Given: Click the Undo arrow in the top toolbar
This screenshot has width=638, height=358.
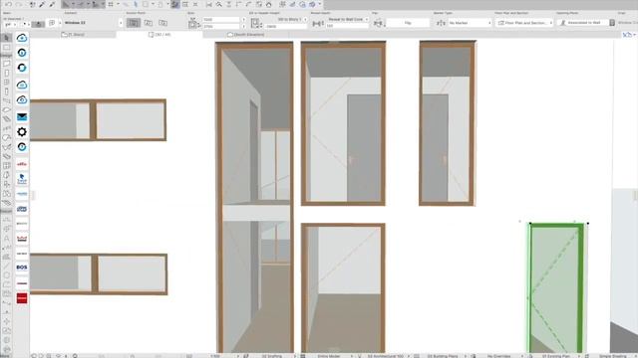Looking at the screenshot, I should tap(8, 4).
